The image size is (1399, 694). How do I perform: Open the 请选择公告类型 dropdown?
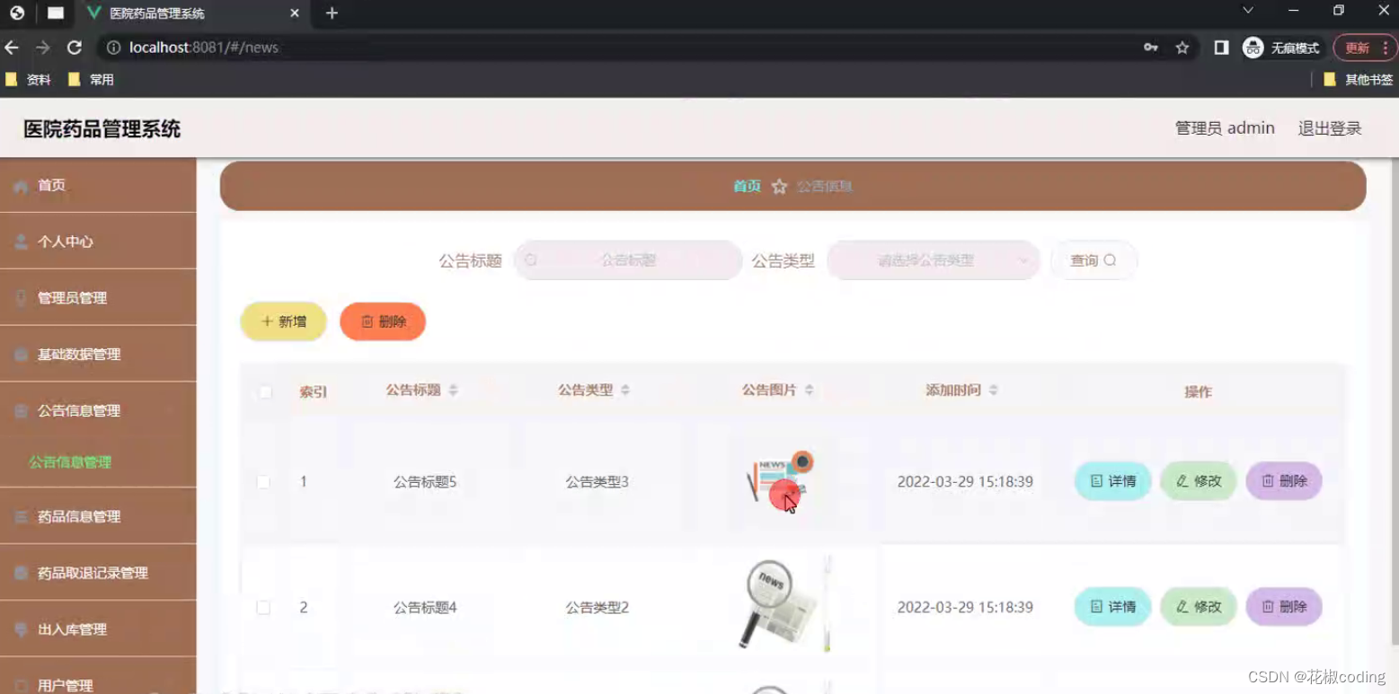tap(933, 260)
